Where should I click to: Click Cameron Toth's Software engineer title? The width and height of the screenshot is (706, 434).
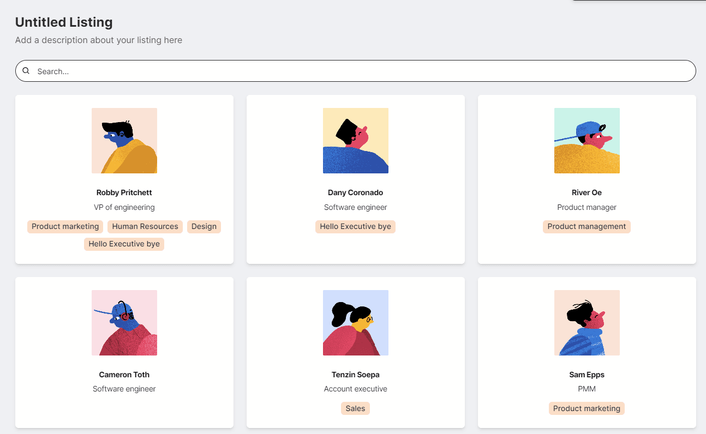tap(124, 389)
